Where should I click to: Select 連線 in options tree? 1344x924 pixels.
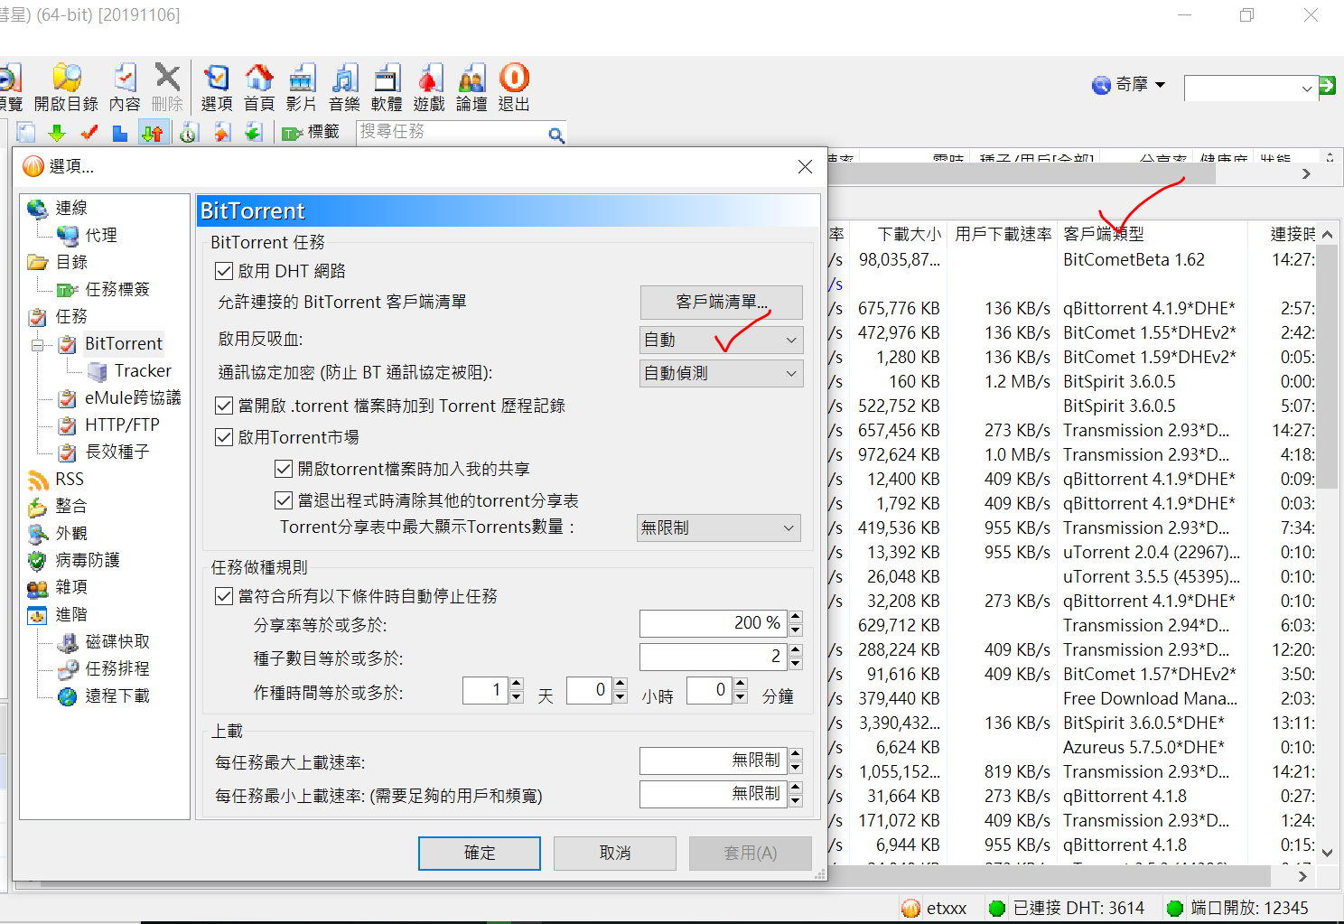click(71, 208)
